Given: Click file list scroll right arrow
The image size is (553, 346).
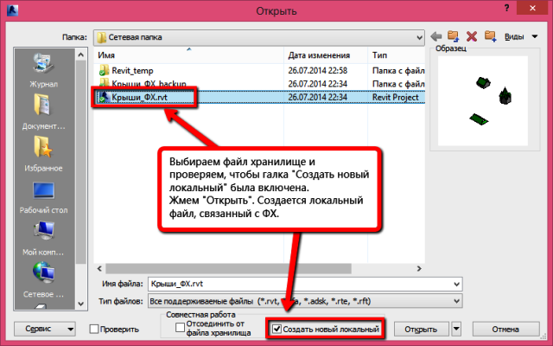Looking at the screenshot, I should click(419, 269).
